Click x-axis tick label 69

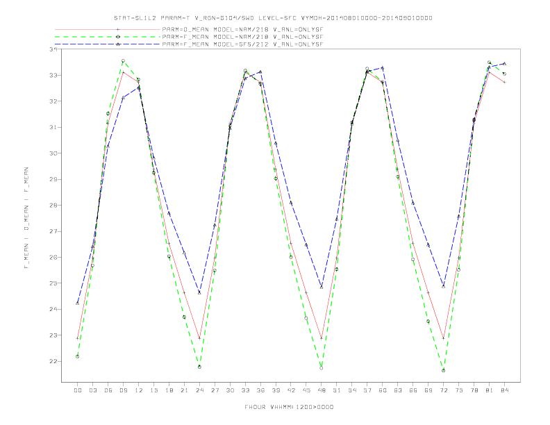pos(428,390)
